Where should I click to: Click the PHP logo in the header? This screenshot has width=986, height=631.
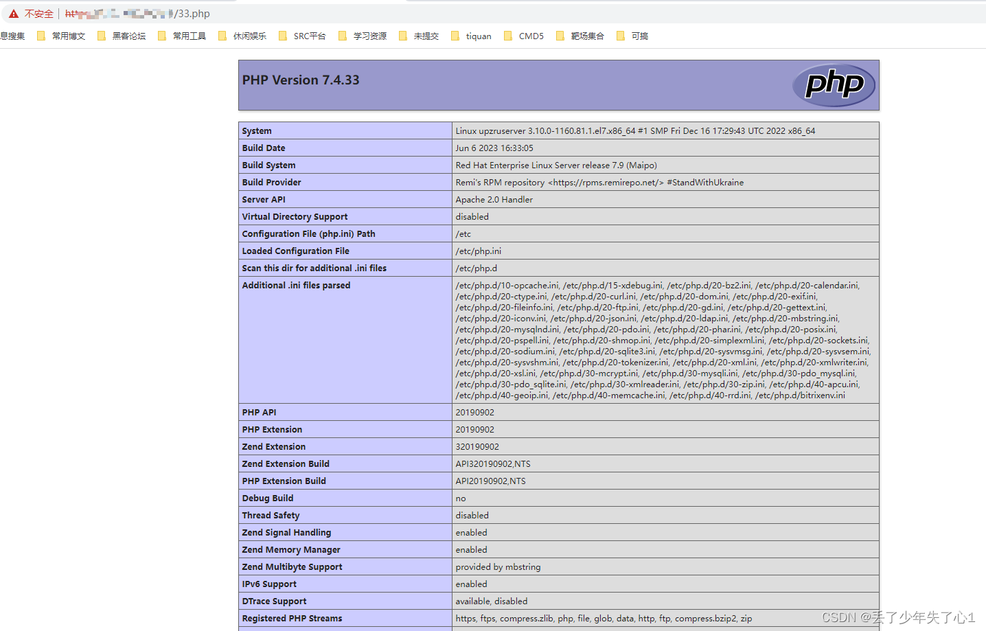coord(834,85)
